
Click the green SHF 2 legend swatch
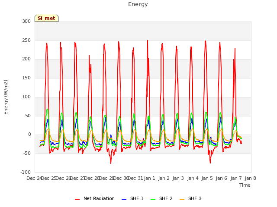pyautogui.click(x=153, y=199)
